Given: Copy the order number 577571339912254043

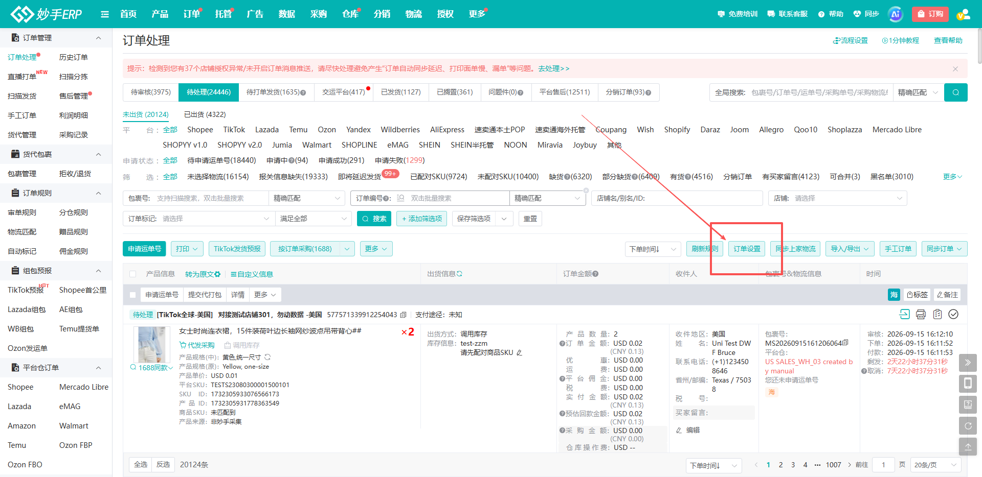Looking at the screenshot, I should (x=404, y=315).
